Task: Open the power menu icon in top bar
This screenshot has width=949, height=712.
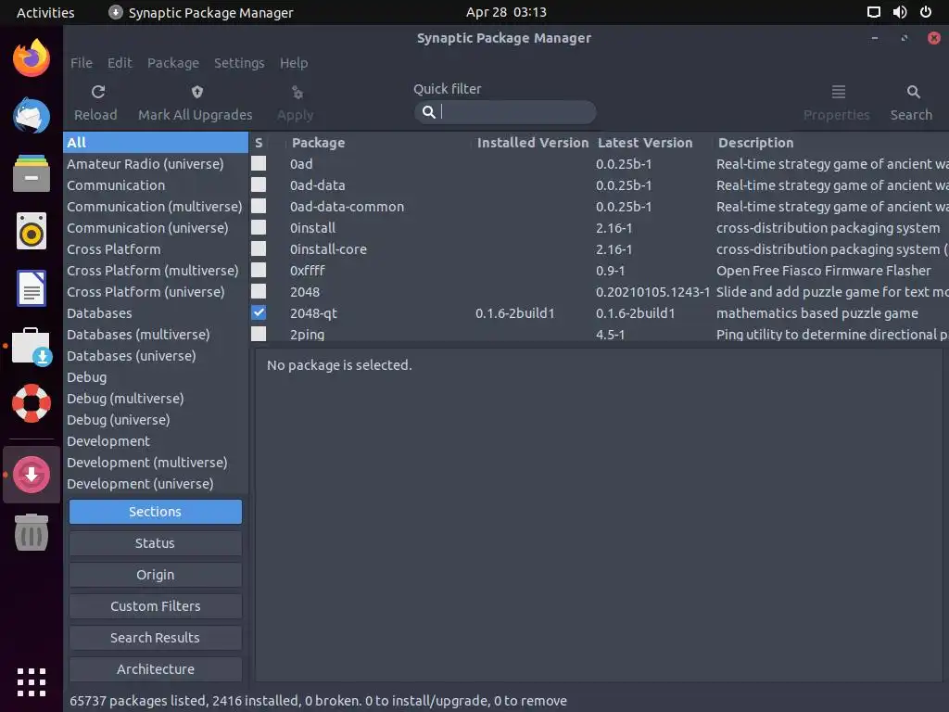Action: (x=926, y=12)
